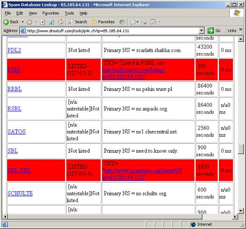Open the Address bar dropdown list
Screen dimensions: 246x229
(x=202, y=30)
